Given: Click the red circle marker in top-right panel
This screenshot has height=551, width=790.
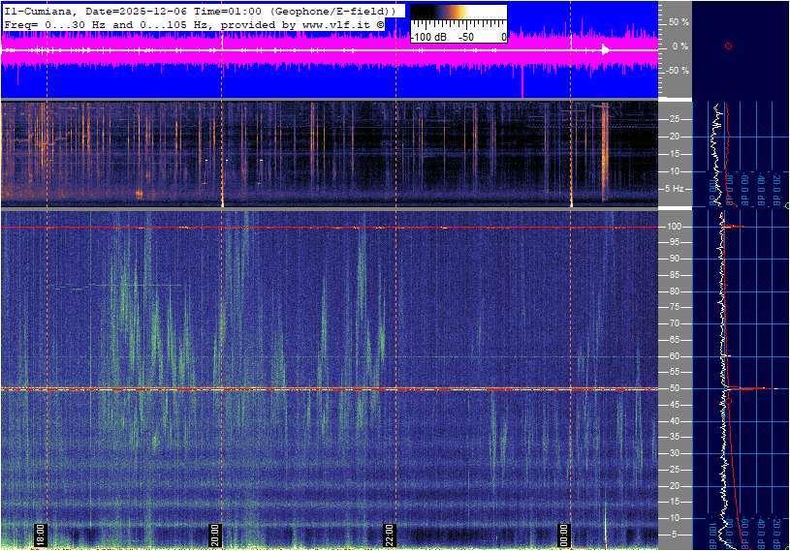Looking at the screenshot, I should pyautogui.click(x=728, y=46).
